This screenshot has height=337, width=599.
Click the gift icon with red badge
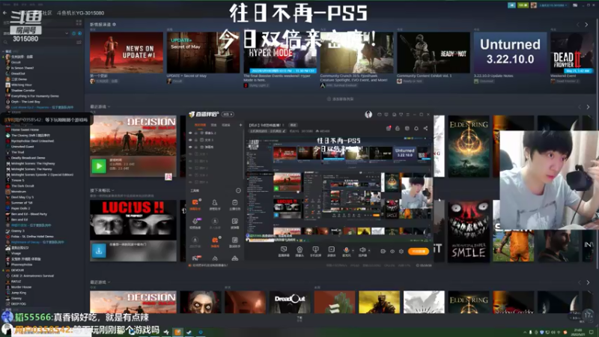click(388, 128)
